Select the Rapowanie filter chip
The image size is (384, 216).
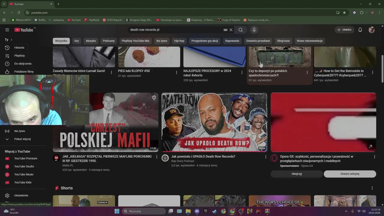point(232,41)
